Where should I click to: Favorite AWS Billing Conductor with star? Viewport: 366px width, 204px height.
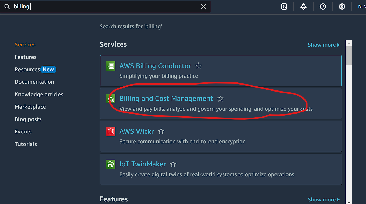point(199,66)
